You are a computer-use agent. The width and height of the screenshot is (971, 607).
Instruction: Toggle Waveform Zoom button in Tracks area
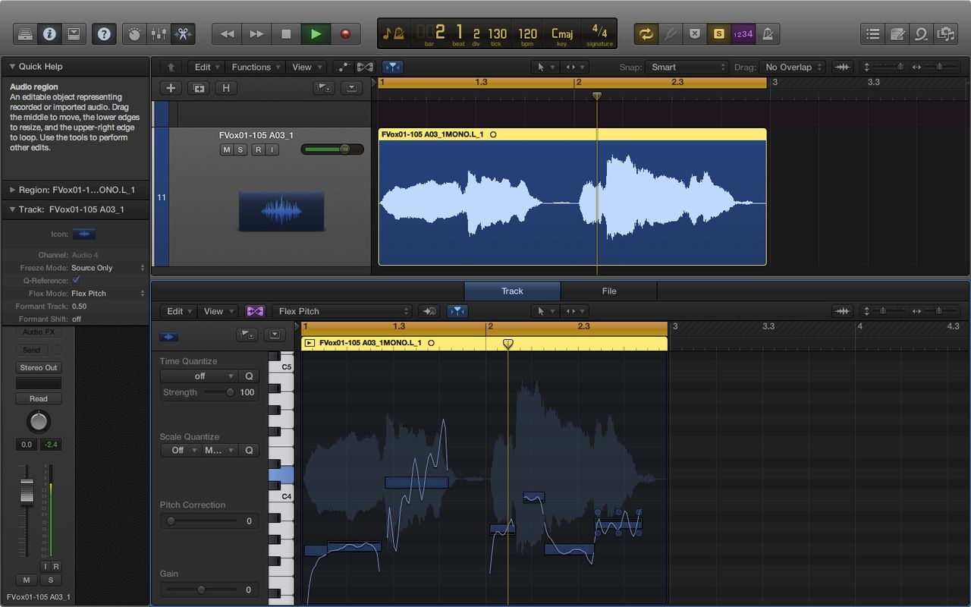click(x=843, y=67)
